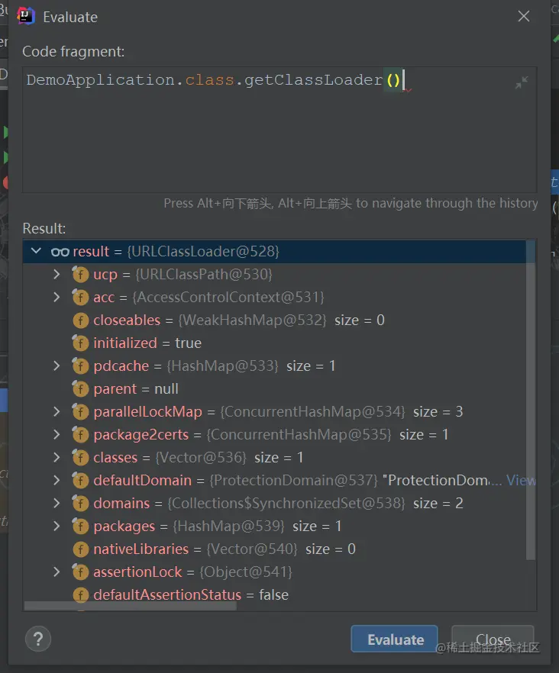Open the View link for defaultDomain

point(521,480)
